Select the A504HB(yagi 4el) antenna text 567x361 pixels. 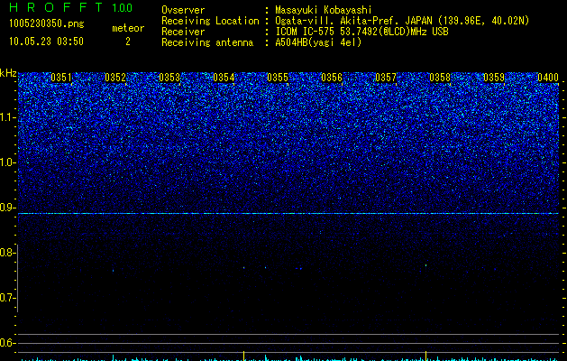click(x=318, y=42)
